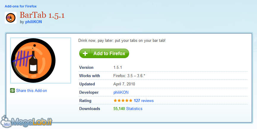Click the plus icon on Add to Firefox
Image resolution: width=257 pixels, height=129 pixels.
click(85, 54)
